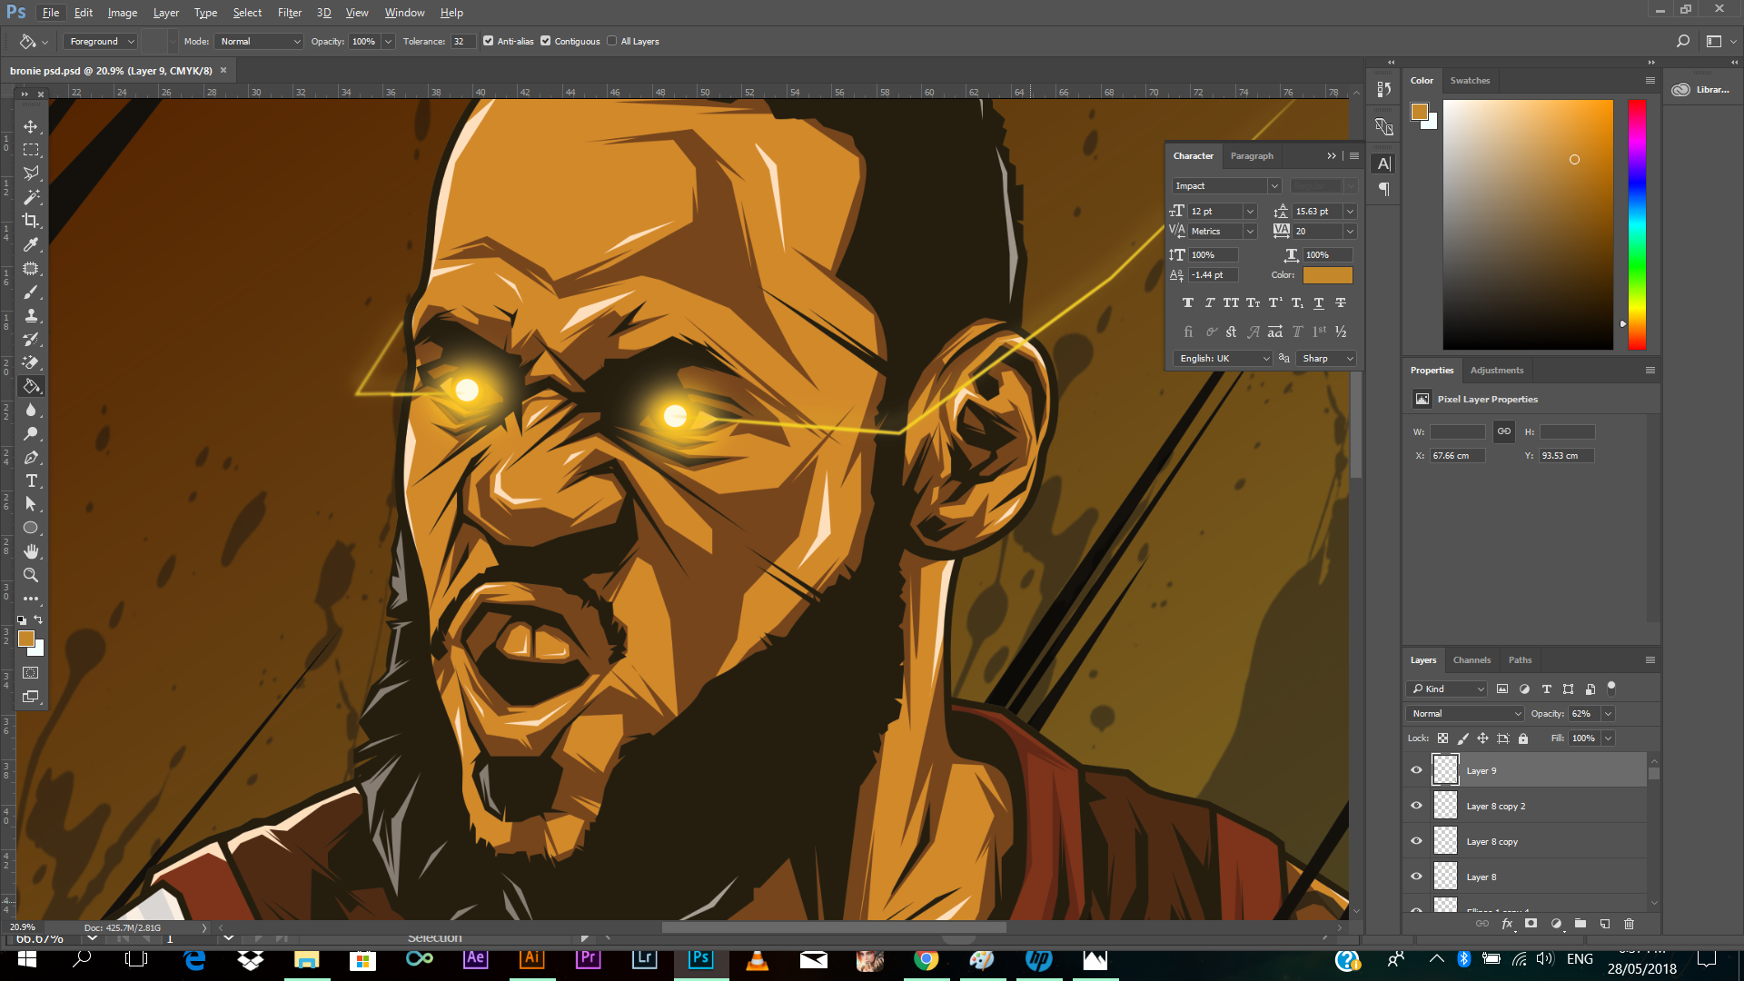Select the Crop tool
Screen dimensions: 1744x981
click(31, 221)
